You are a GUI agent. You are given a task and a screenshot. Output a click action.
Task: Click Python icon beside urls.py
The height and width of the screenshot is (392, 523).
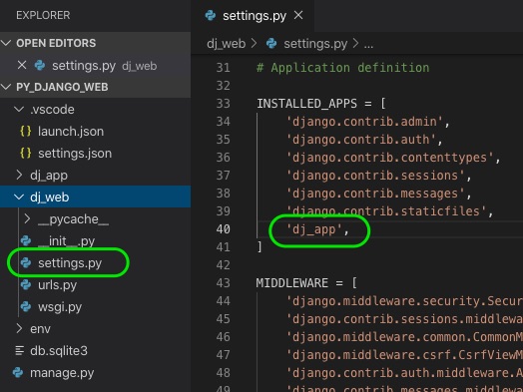click(26, 284)
